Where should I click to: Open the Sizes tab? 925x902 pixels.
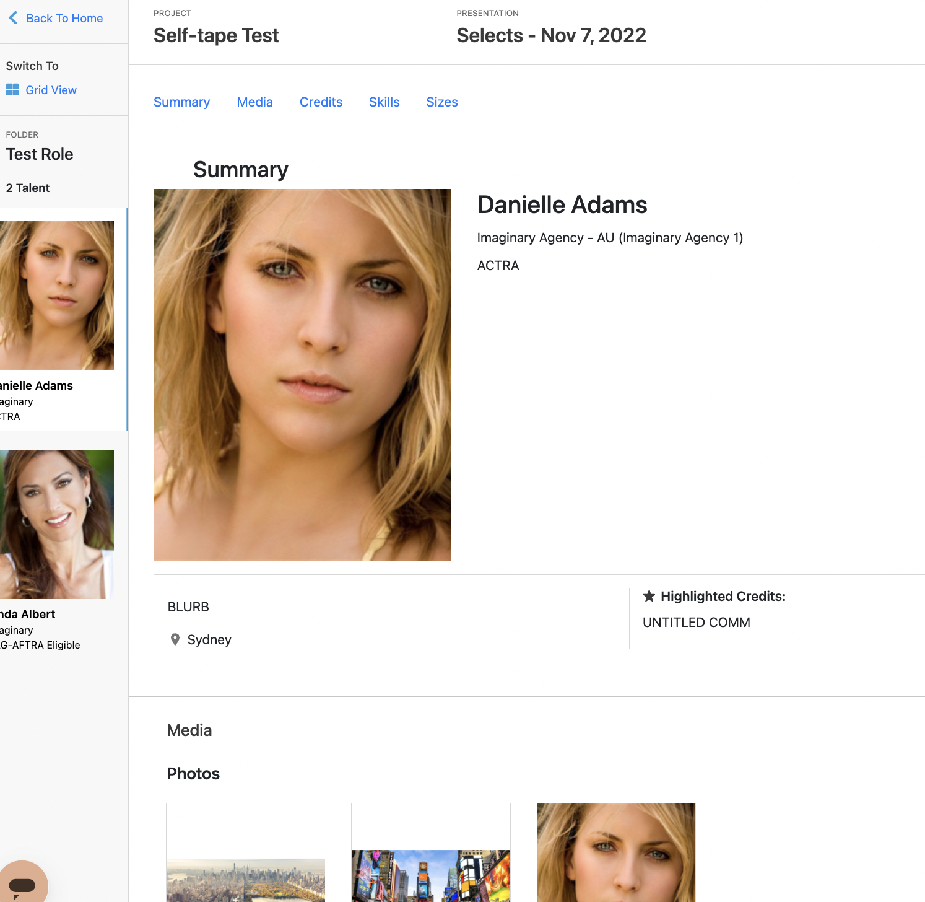click(x=442, y=102)
